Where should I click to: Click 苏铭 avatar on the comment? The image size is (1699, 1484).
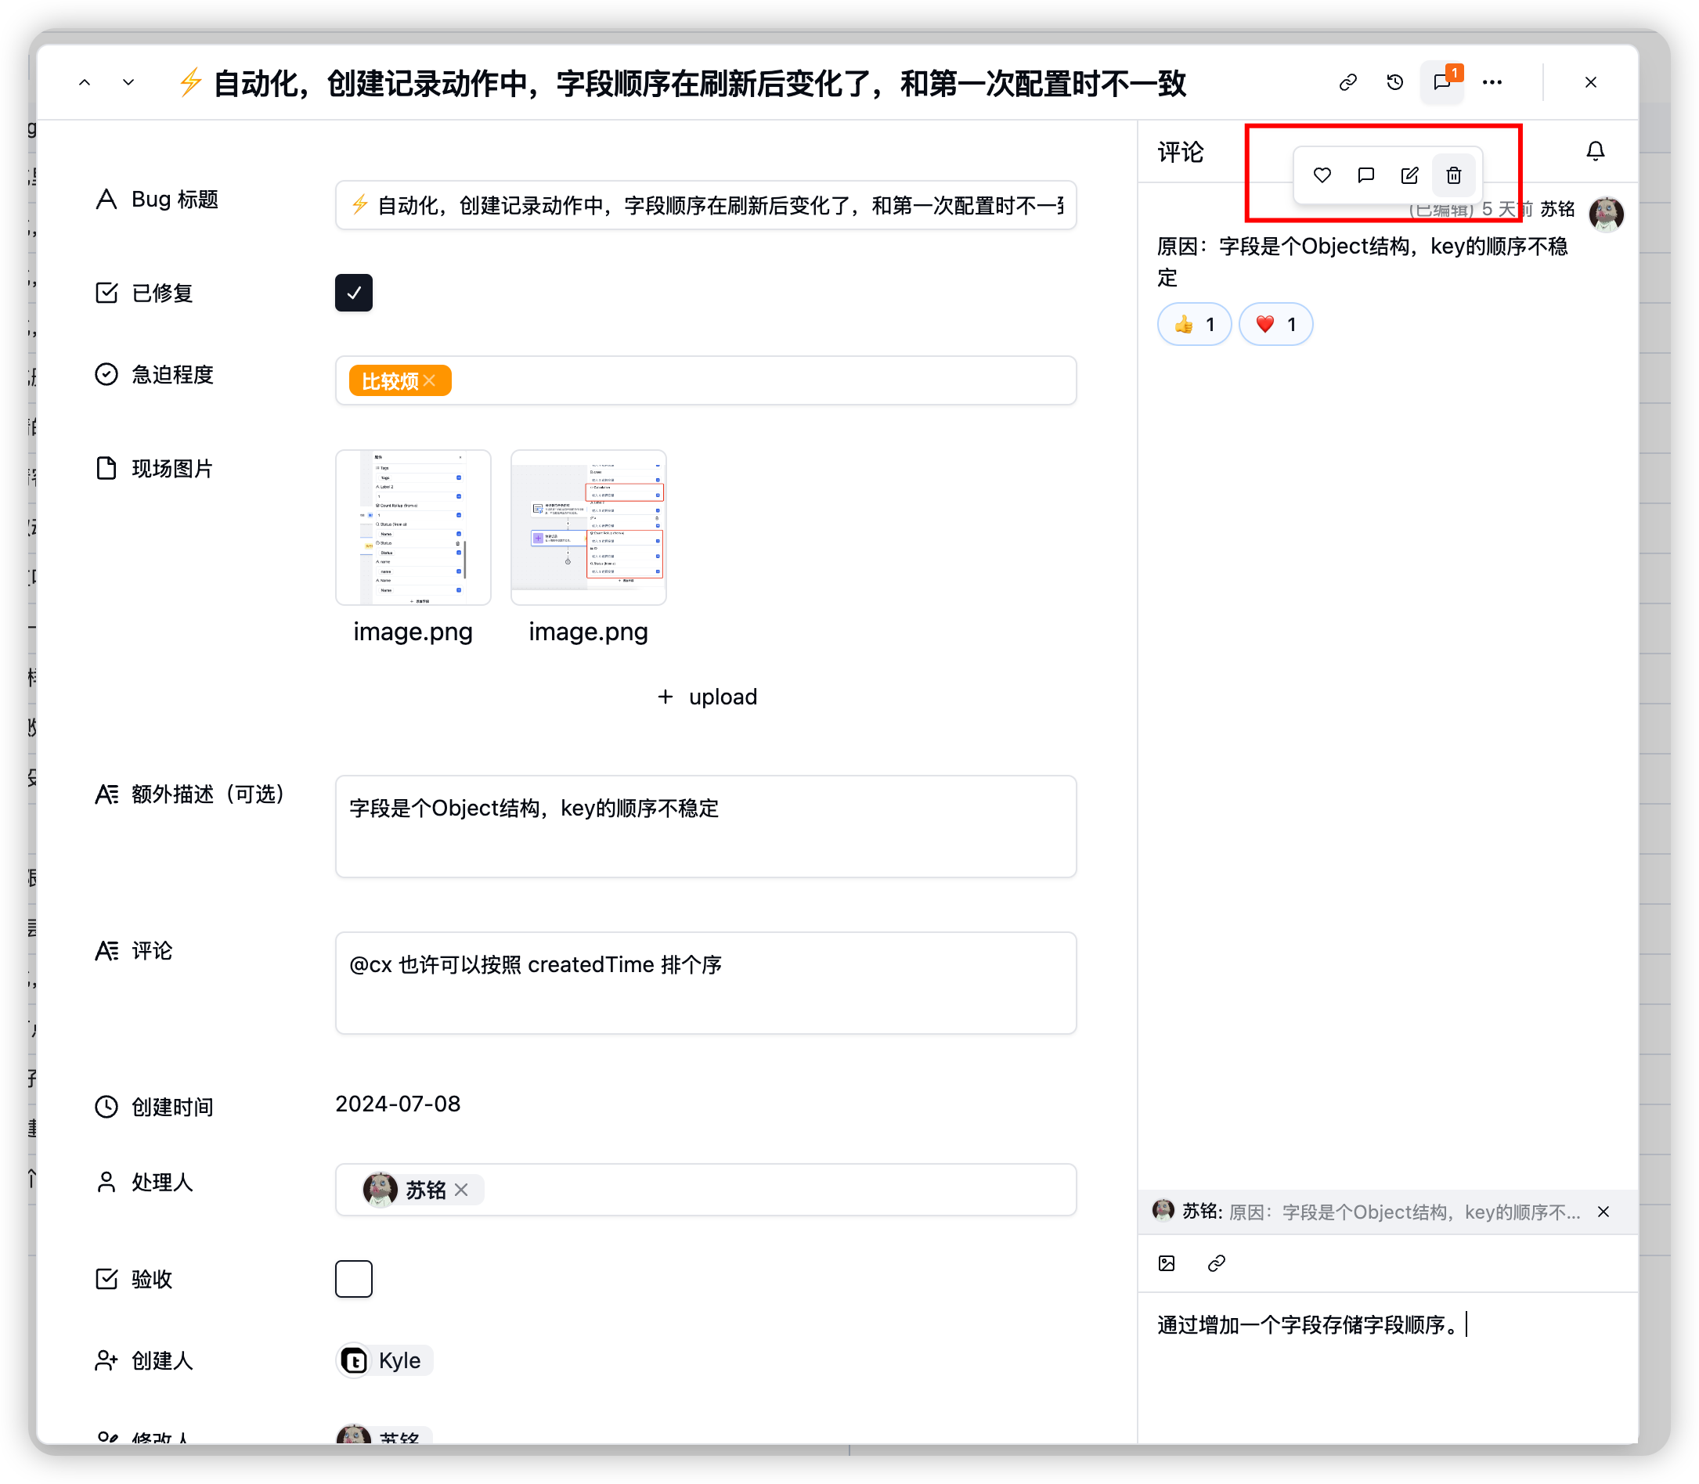[x=1607, y=214]
